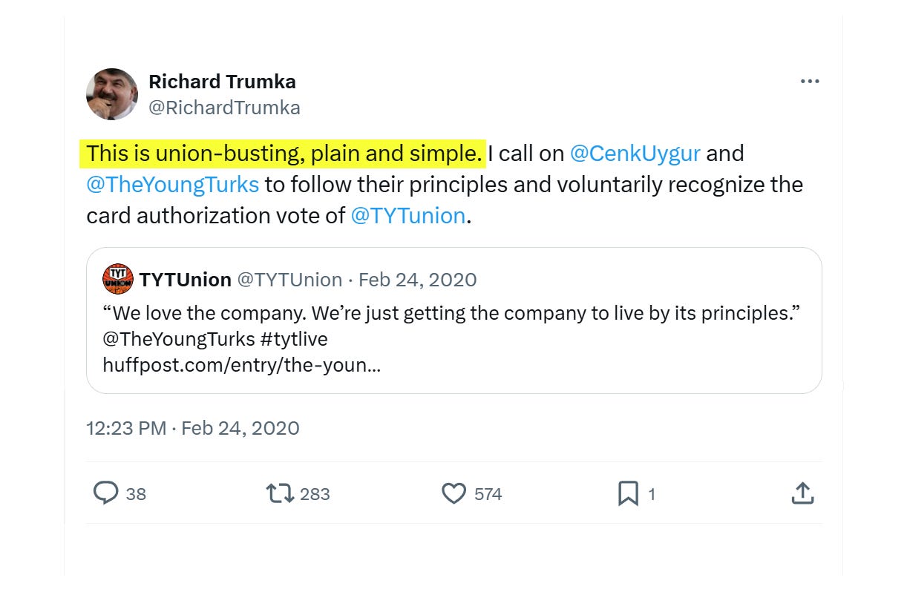Open Richard Trumka's profile photo
907x592 pixels.
point(112,94)
